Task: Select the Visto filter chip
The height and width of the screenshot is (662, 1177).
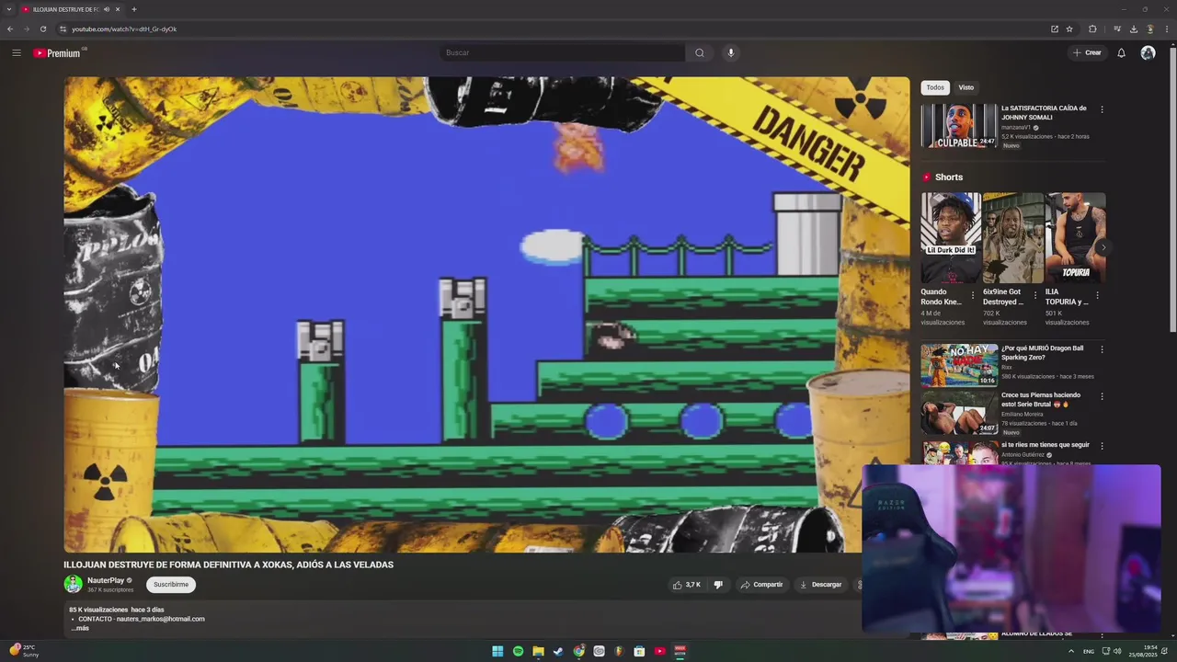Action: click(x=966, y=87)
